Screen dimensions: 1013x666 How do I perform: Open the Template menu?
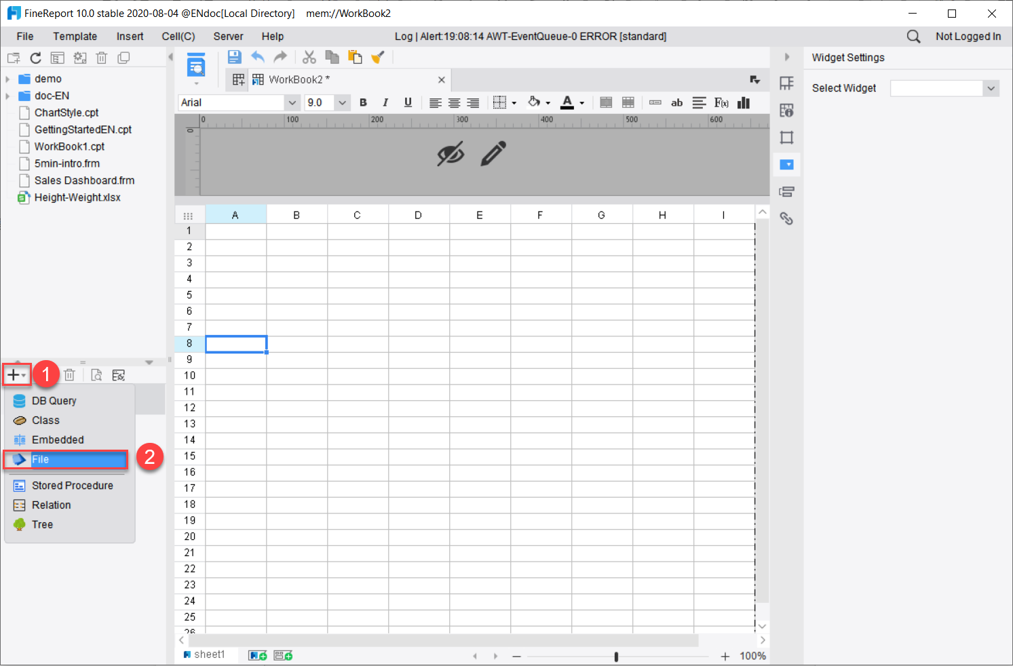tap(75, 37)
